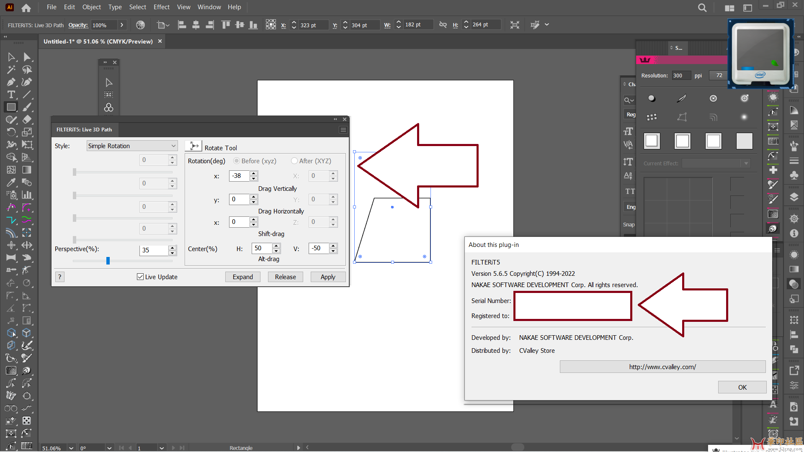Select the Magic Wand tool
Viewport: 804px width, 452px height.
click(x=11, y=69)
